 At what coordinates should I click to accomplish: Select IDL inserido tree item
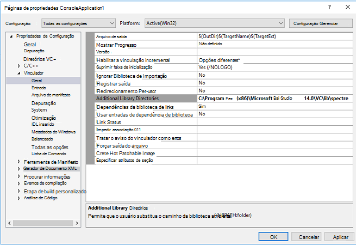[x=43, y=124]
